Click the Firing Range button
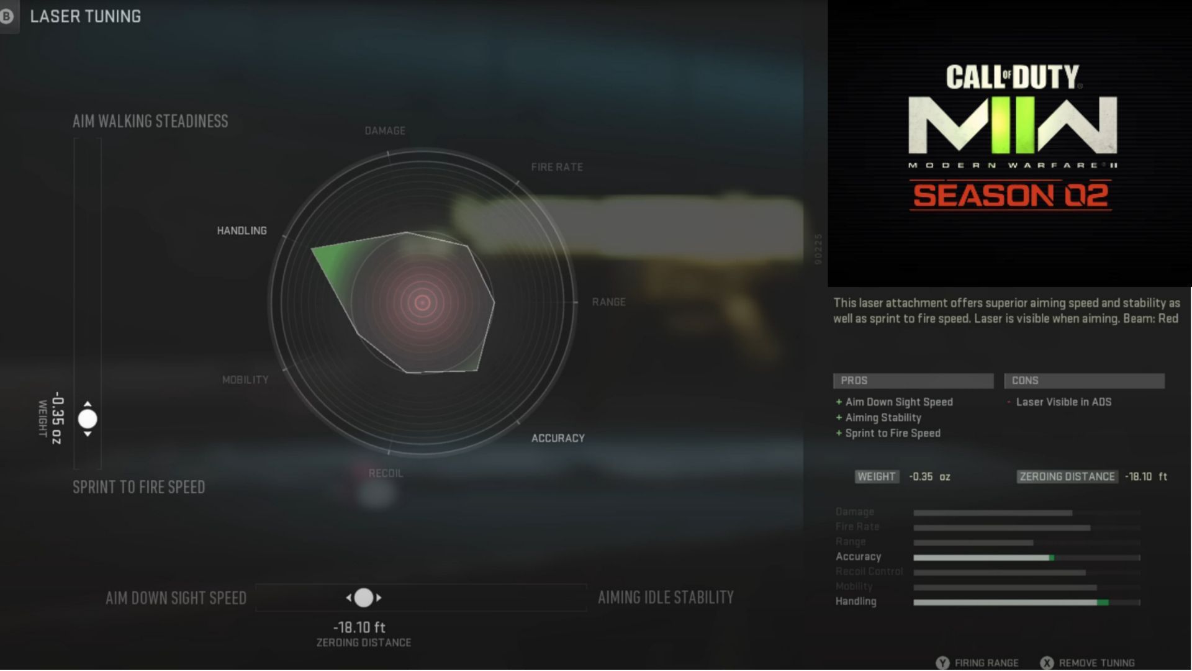This screenshot has width=1192, height=671. click(978, 663)
